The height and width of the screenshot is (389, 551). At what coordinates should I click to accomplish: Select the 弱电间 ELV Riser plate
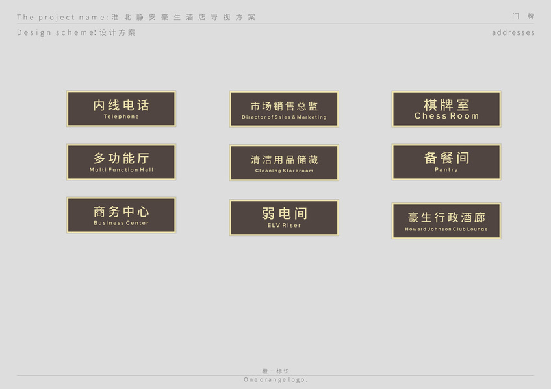[x=284, y=217]
